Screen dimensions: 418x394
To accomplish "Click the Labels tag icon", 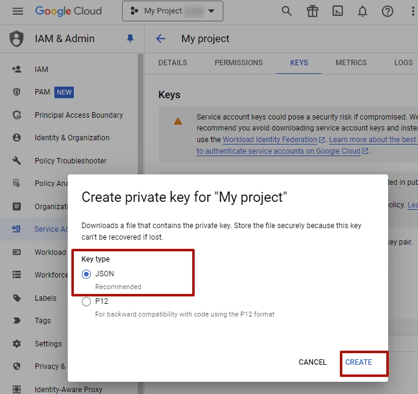I will 16,298.
